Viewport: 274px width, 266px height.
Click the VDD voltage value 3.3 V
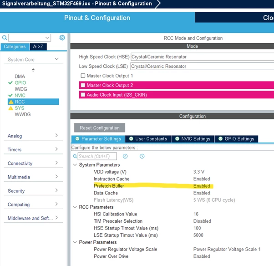199,172
